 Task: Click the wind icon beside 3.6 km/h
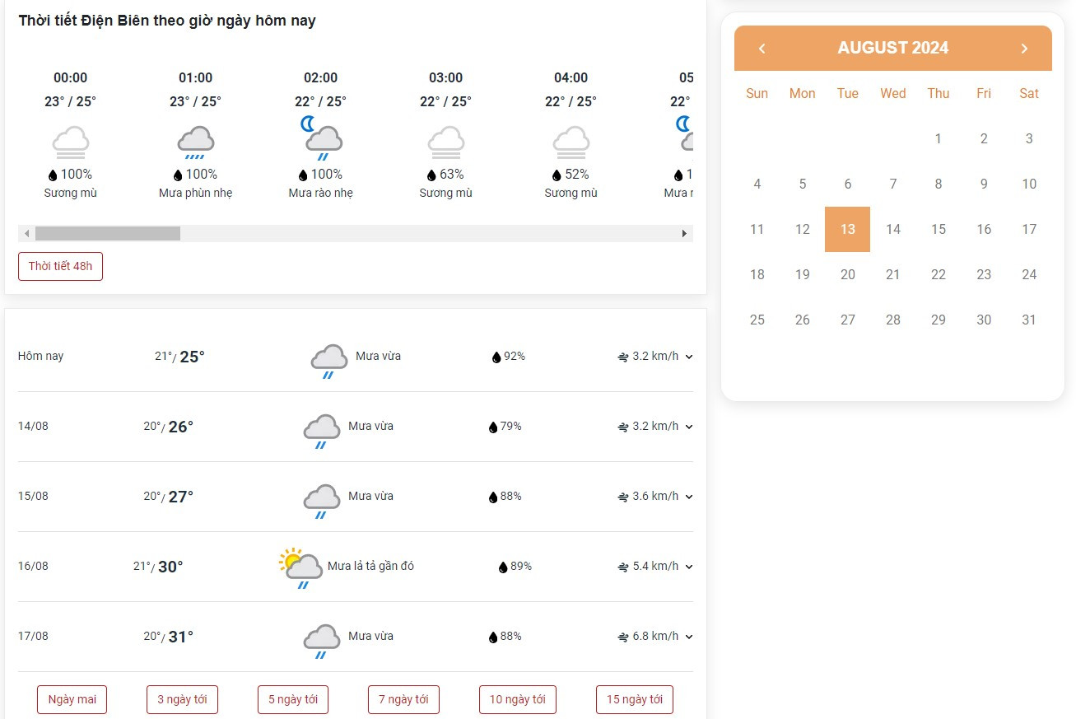click(623, 497)
